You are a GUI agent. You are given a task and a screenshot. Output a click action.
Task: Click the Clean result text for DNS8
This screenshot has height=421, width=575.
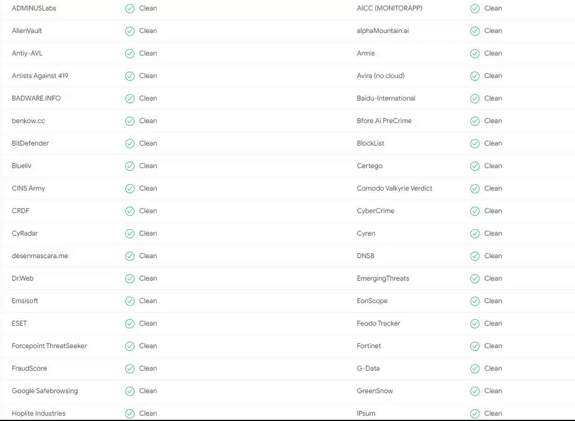pyautogui.click(x=493, y=256)
